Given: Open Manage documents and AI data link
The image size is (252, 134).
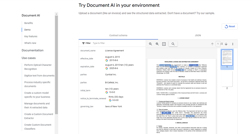Looking at the screenshot, I should click(x=37, y=105).
